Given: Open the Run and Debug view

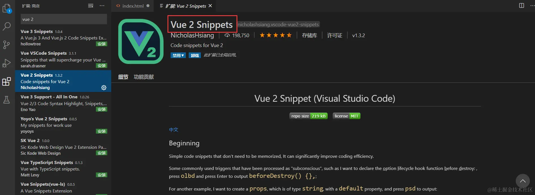Looking at the screenshot, I should (x=7, y=63).
